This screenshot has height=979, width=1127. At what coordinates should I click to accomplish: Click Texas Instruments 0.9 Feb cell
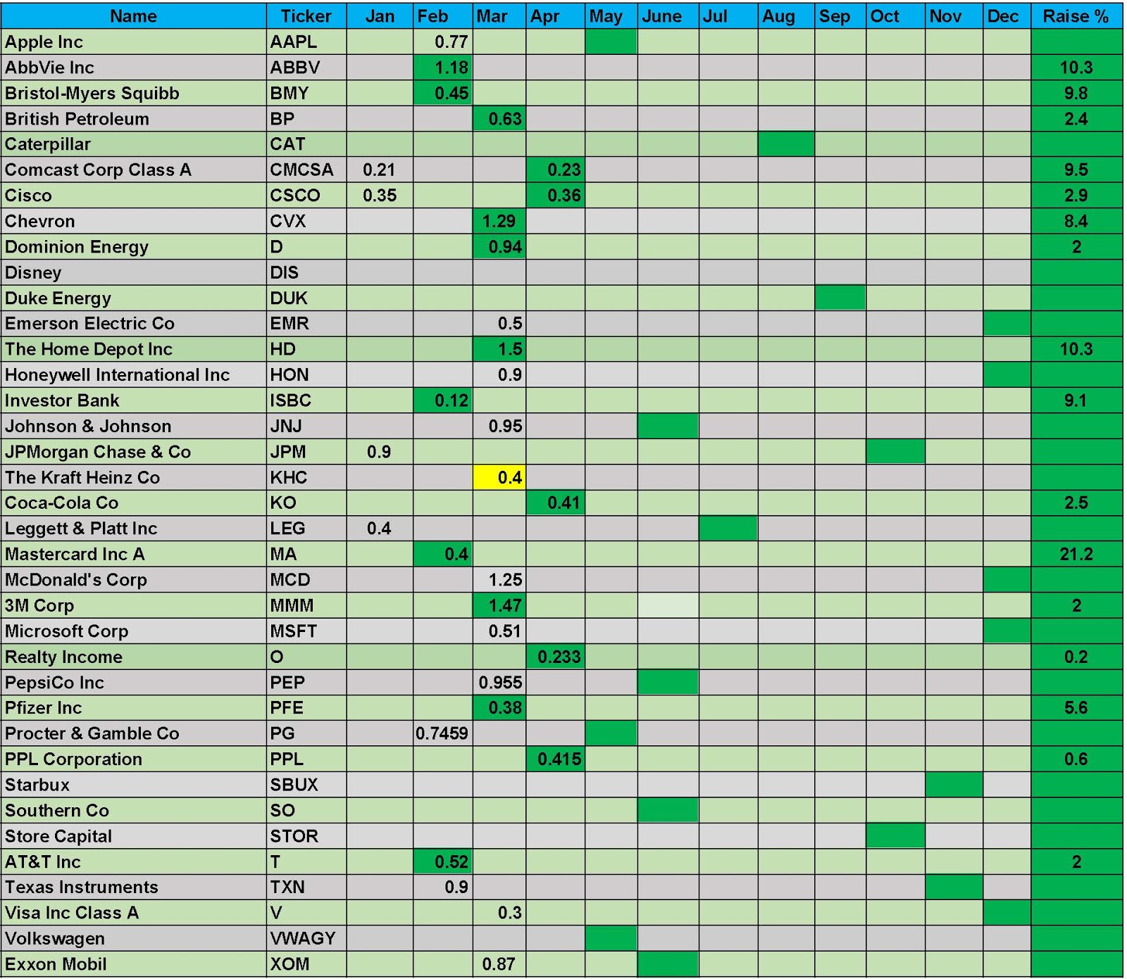click(442, 887)
